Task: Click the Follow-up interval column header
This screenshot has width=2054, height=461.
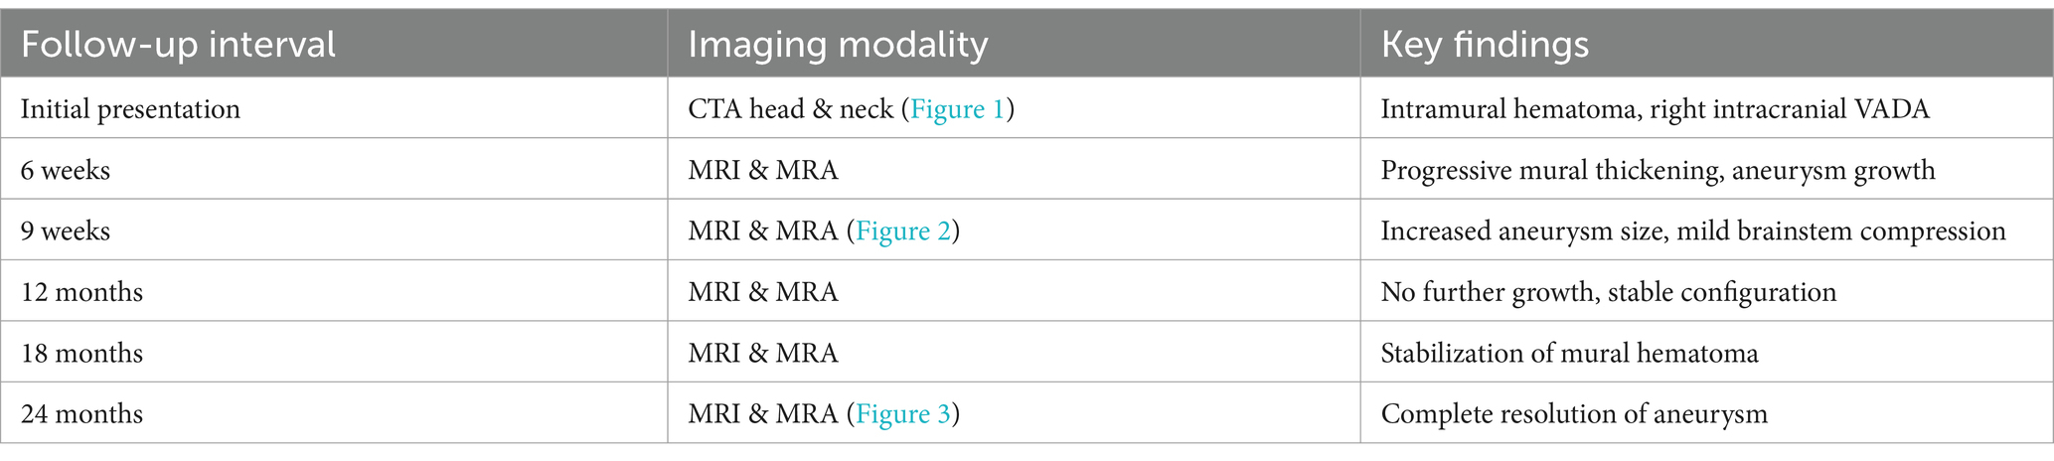Action: click(178, 45)
